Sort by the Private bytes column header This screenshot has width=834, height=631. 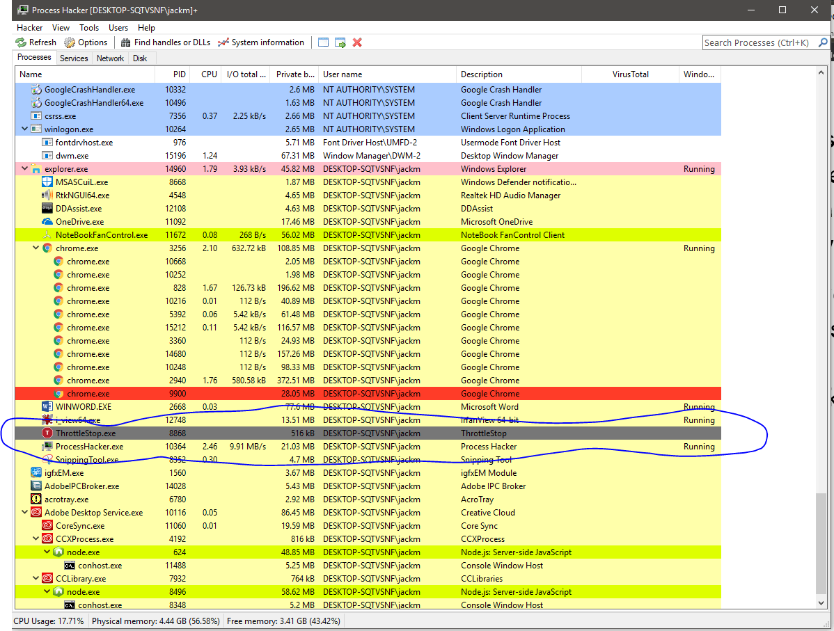coord(294,74)
